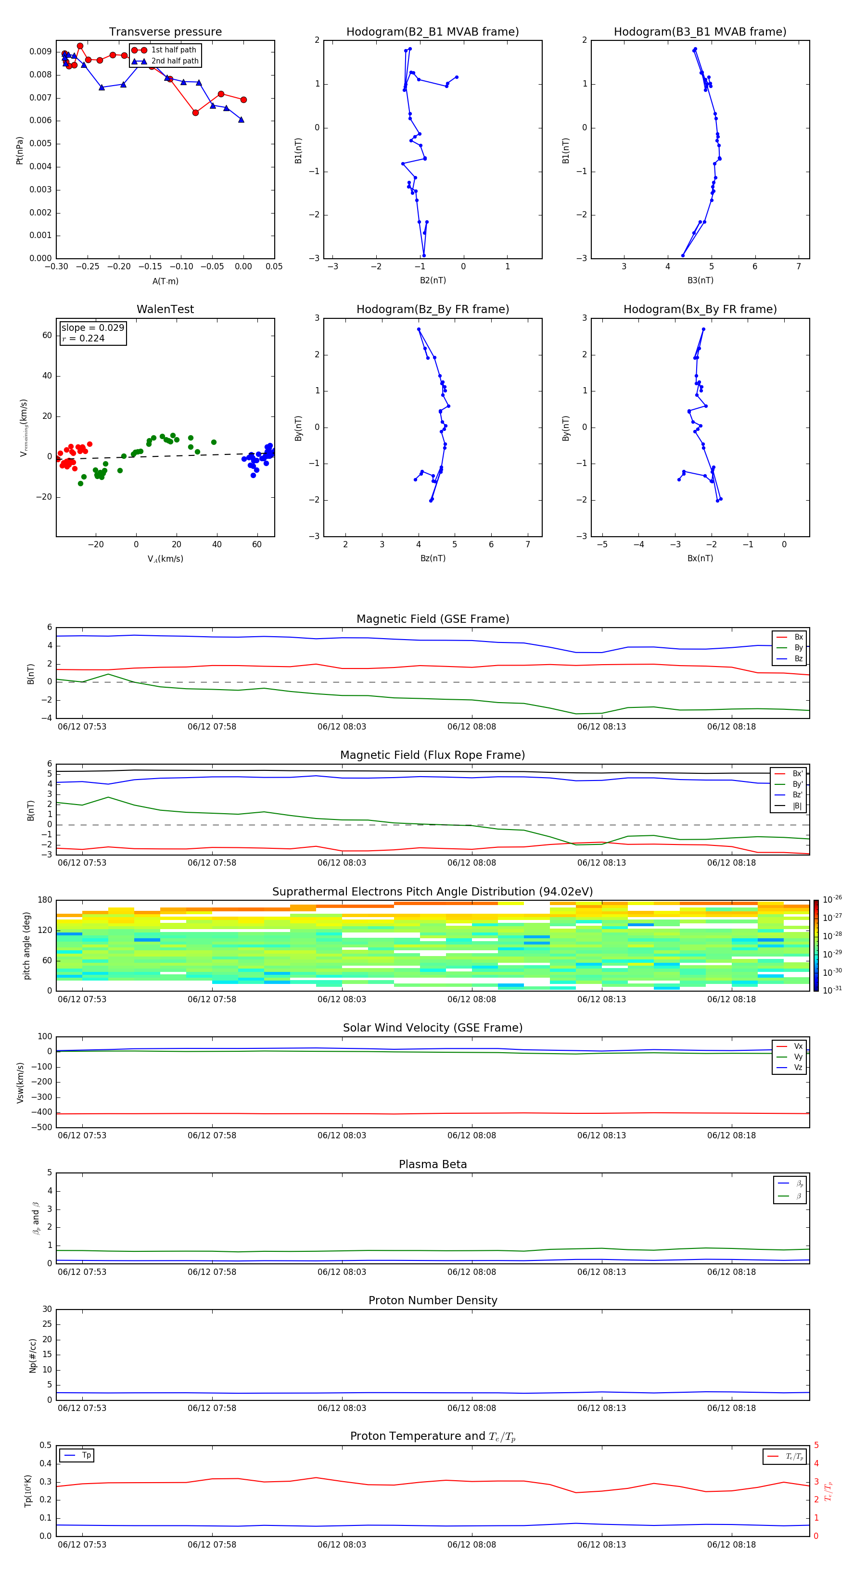The height and width of the screenshot is (1587, 866).
Task: Click the "B3(nT)" x-axis label
Action: point(700,280)
